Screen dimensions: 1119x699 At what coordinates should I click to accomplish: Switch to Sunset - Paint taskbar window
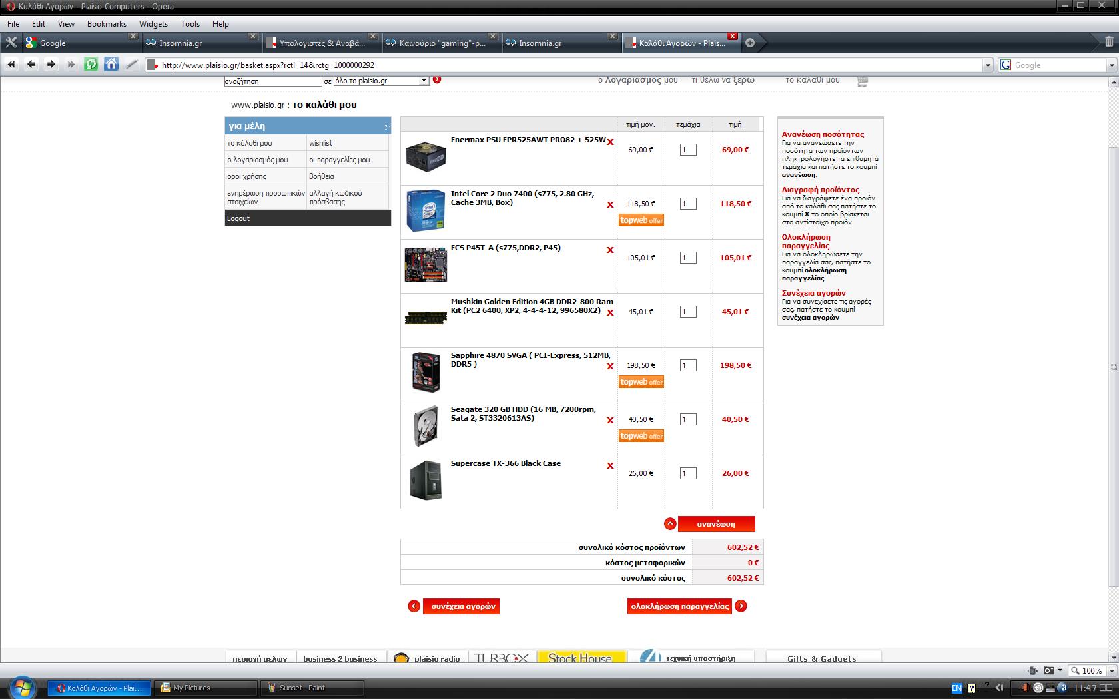click(x=313, y=688)
